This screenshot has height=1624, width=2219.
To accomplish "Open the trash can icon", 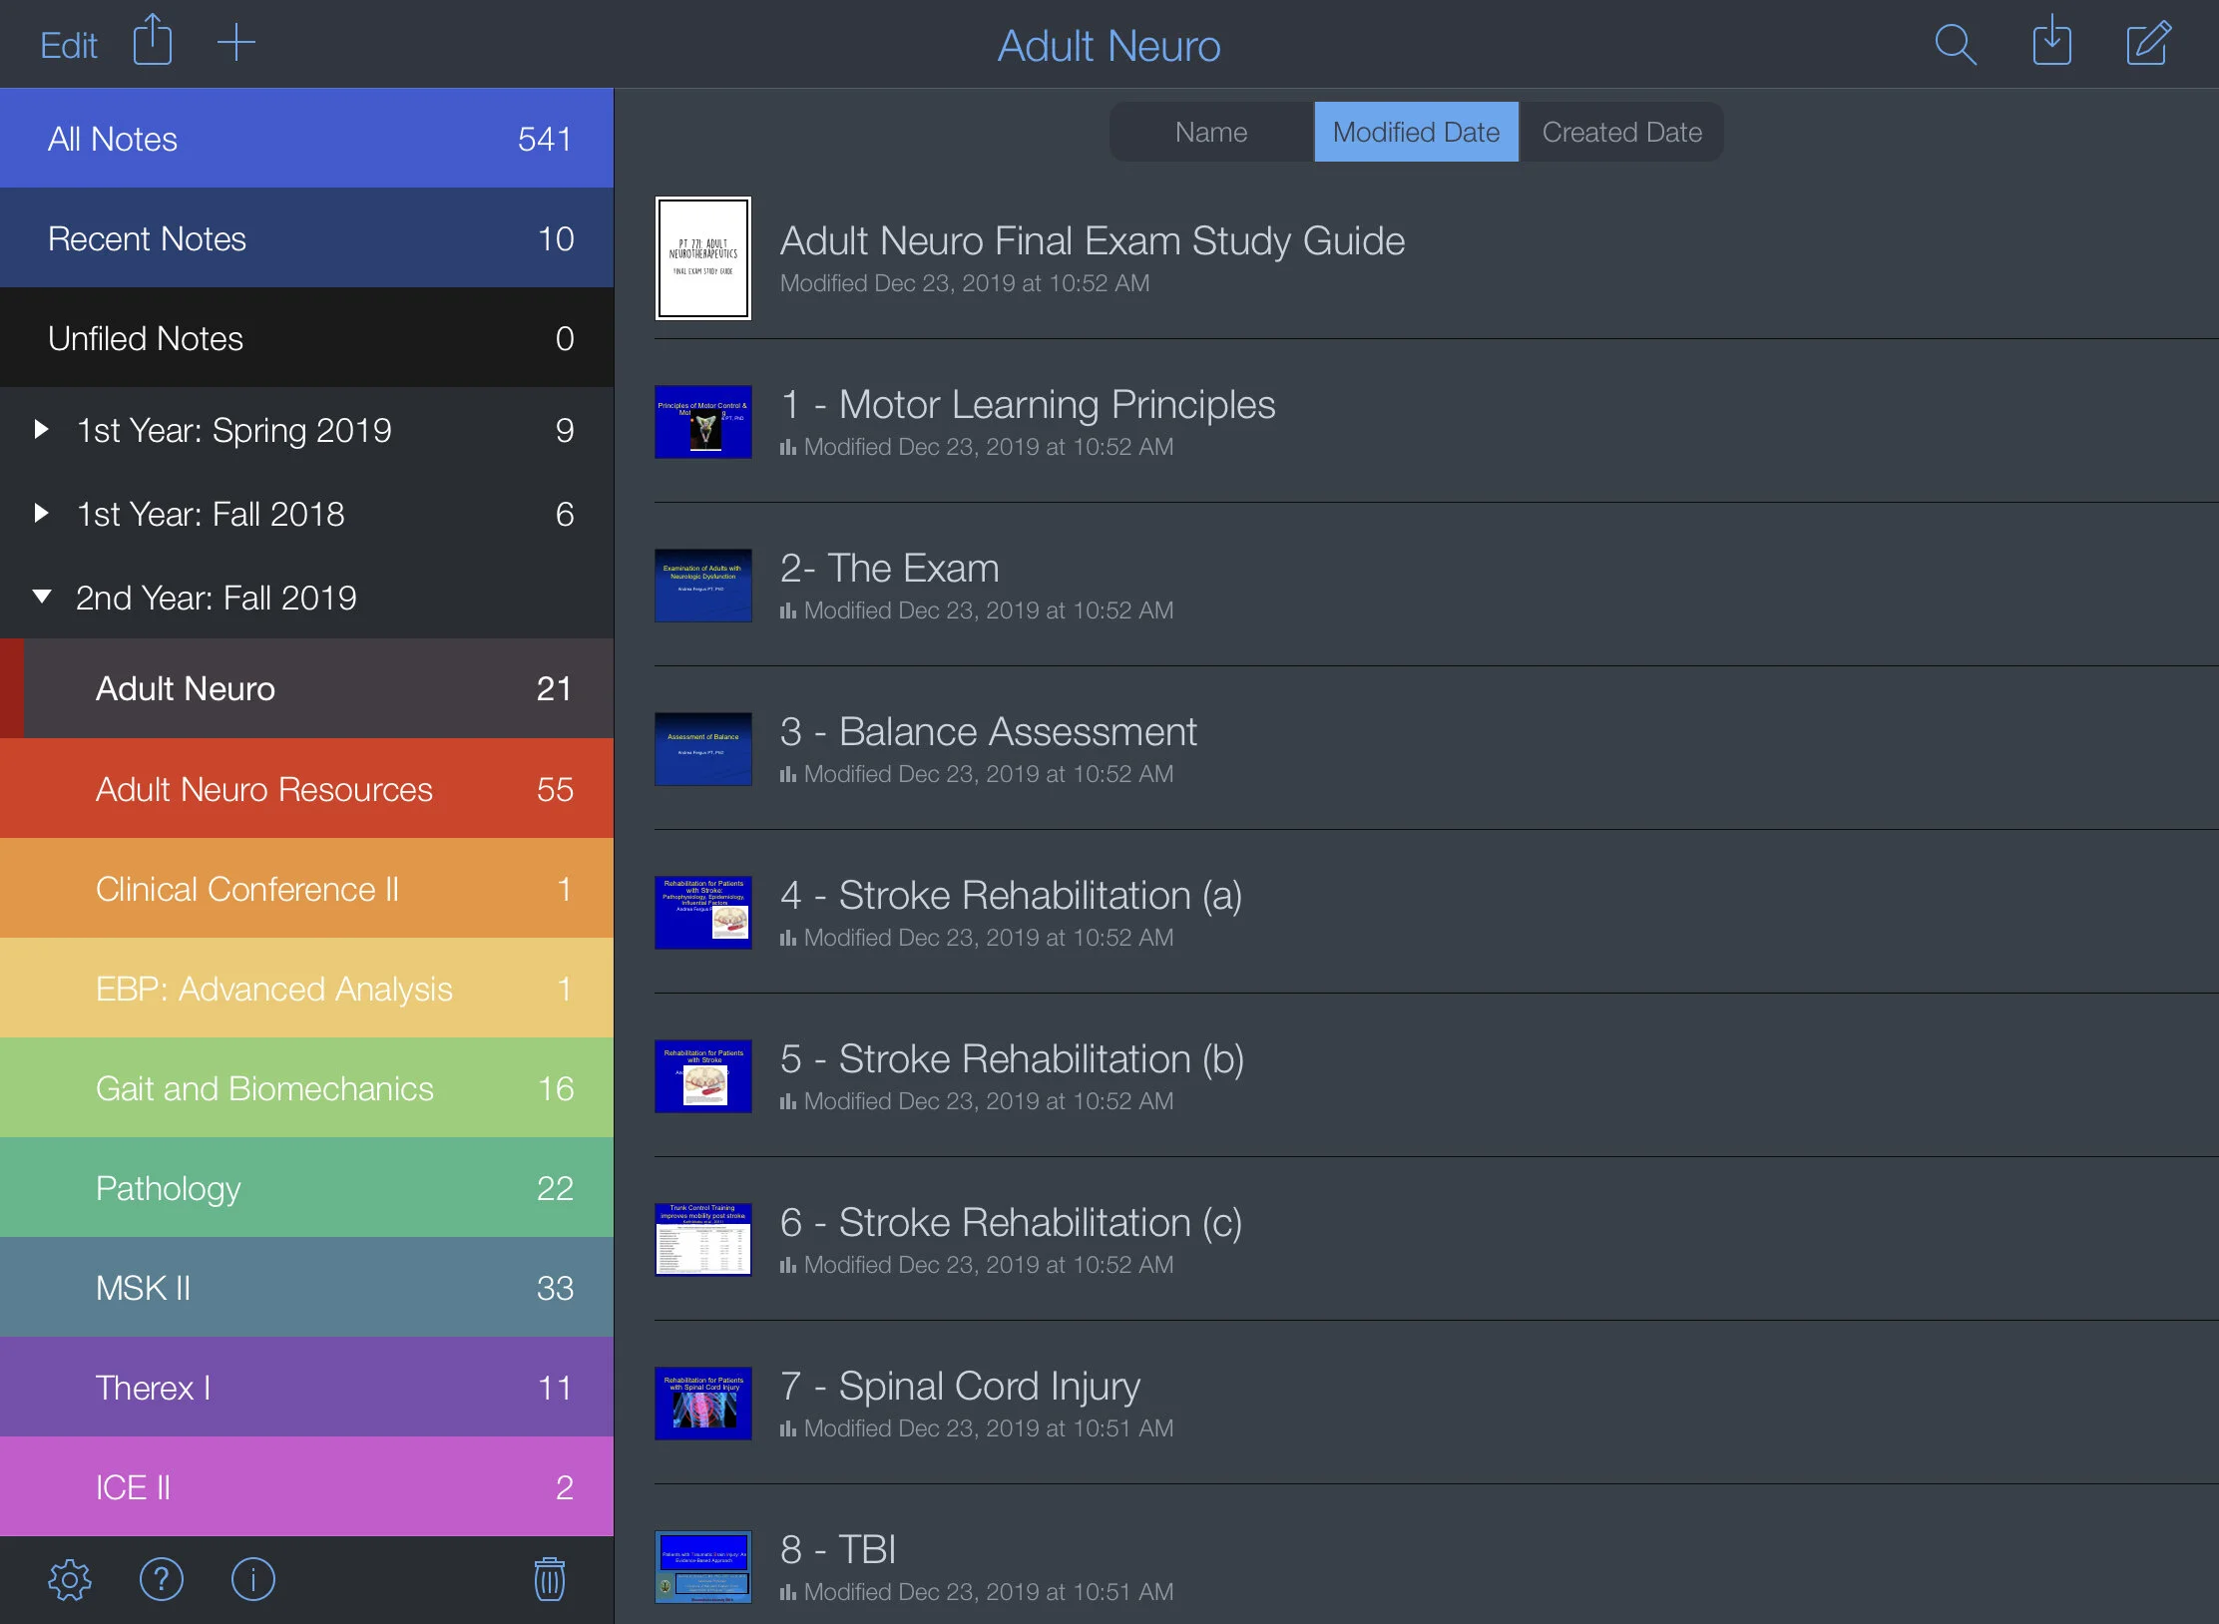I will [x=550, y=1579].
